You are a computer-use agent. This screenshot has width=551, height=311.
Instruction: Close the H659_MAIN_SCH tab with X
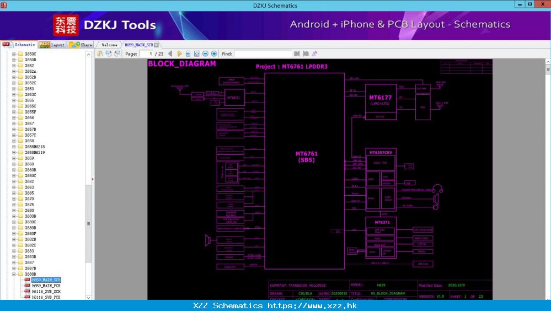coord(157,45)
